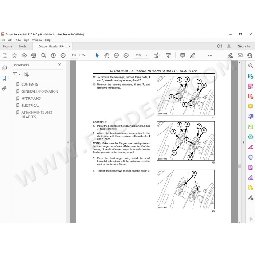Activate the Hand pan tool
Screen dimensions: 255x255
pyautogui.click(x=107, y=55)
